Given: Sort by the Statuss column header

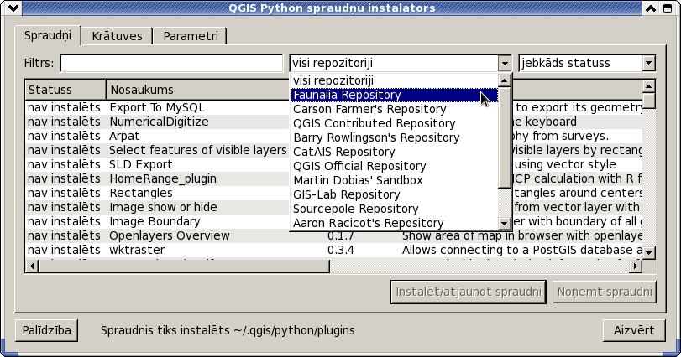Looking at the screenshot, I should [65, 90].
